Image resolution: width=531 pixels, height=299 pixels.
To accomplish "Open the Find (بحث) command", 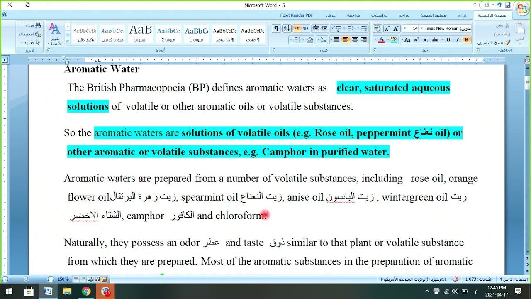I will [x=31, y=25].
